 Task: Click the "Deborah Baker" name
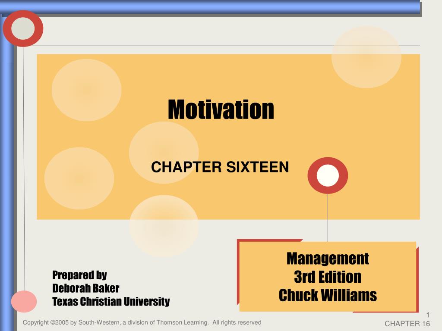click(x=86, y=288)
